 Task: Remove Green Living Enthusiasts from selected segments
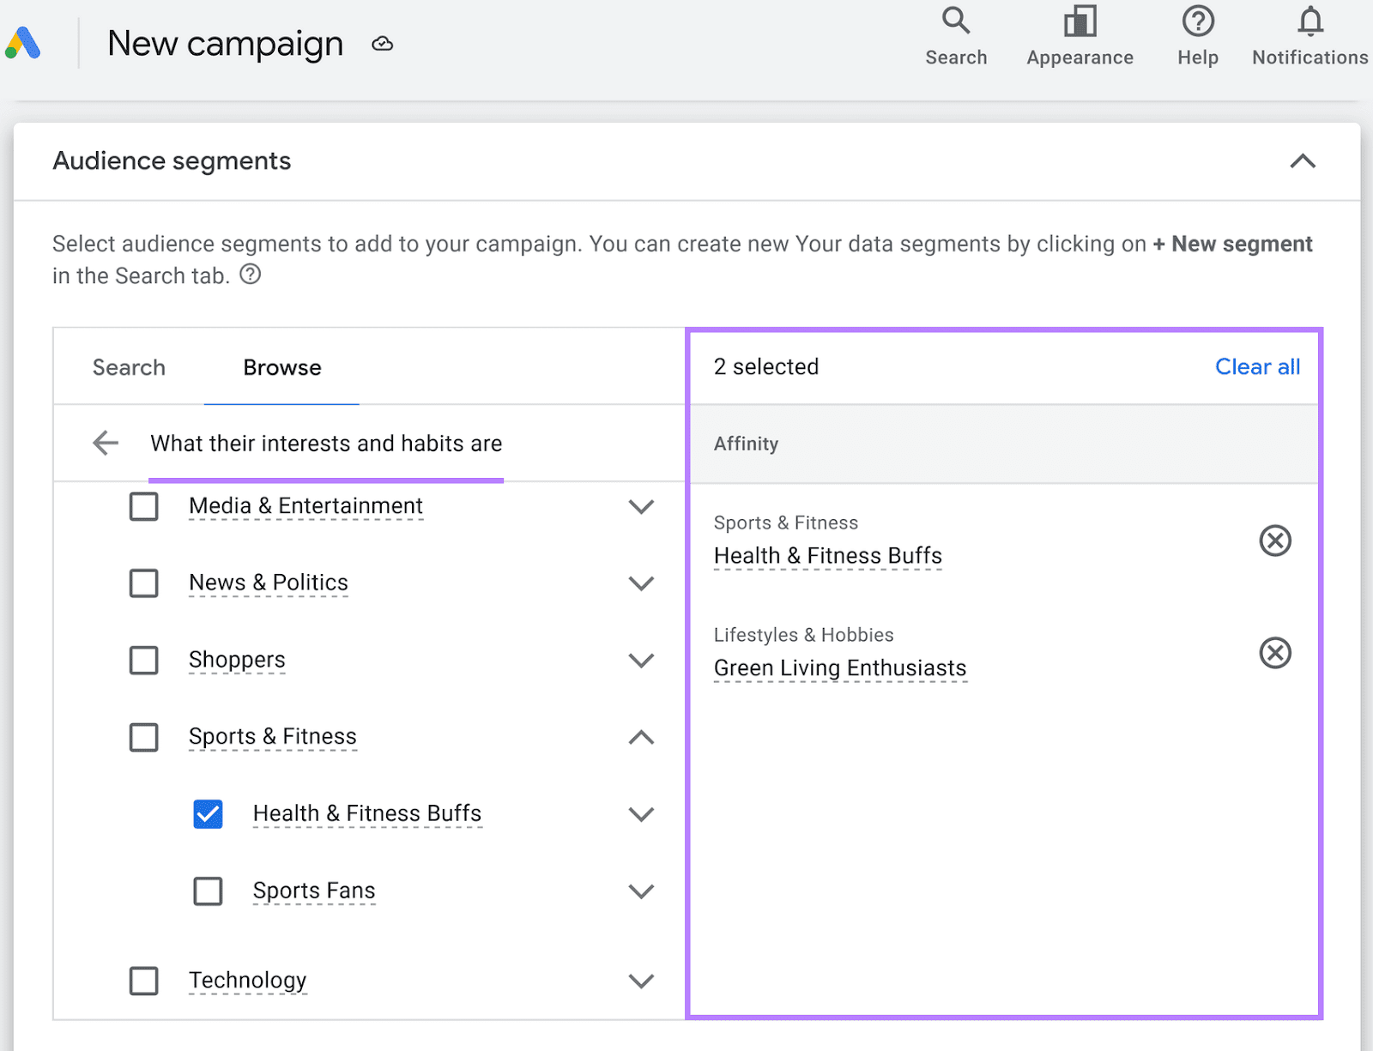[1275, 653]
